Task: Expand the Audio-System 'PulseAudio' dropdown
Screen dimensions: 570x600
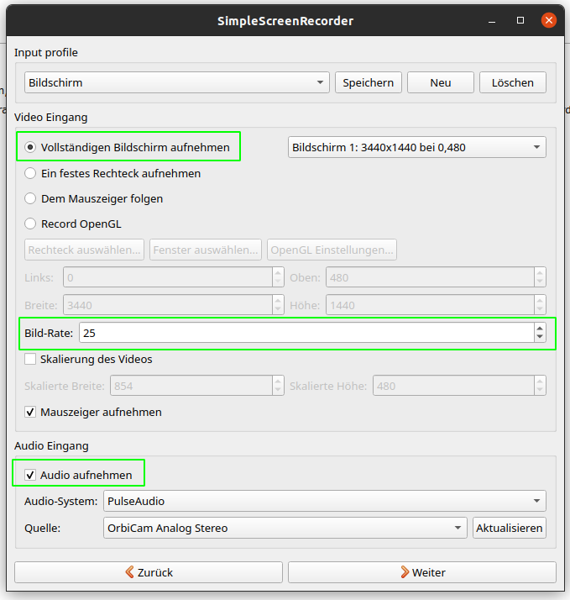Action: [325, 501]
